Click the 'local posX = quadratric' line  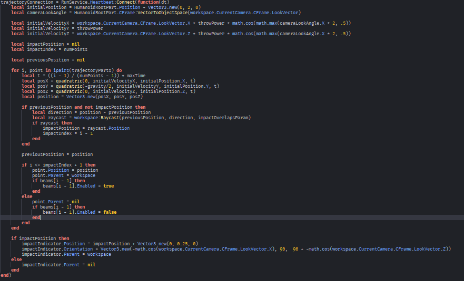[108, 81]
